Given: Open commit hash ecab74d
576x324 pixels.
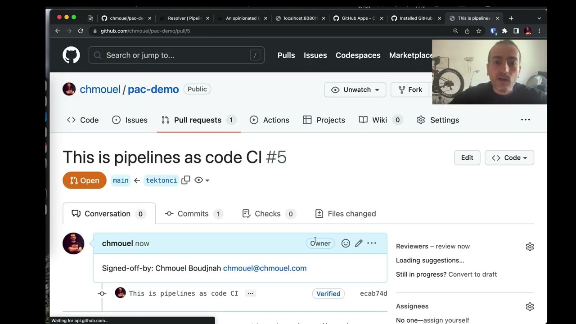Looking at the screenshot, I should [373, 293].
